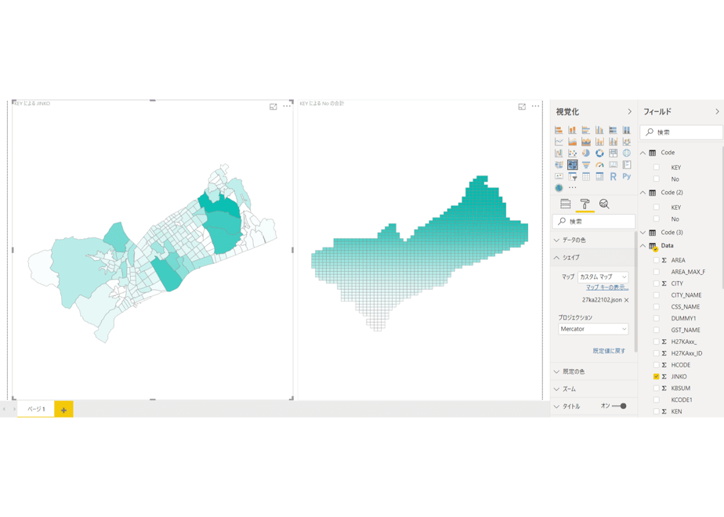The image size is (724, 517).
Task: Select the filled map visual
Action: tap(559, 164)
